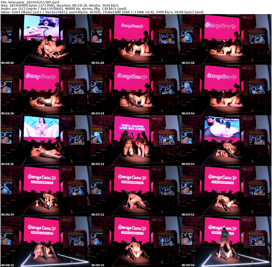Select the thumbnail showing 00:05:14

136,140
